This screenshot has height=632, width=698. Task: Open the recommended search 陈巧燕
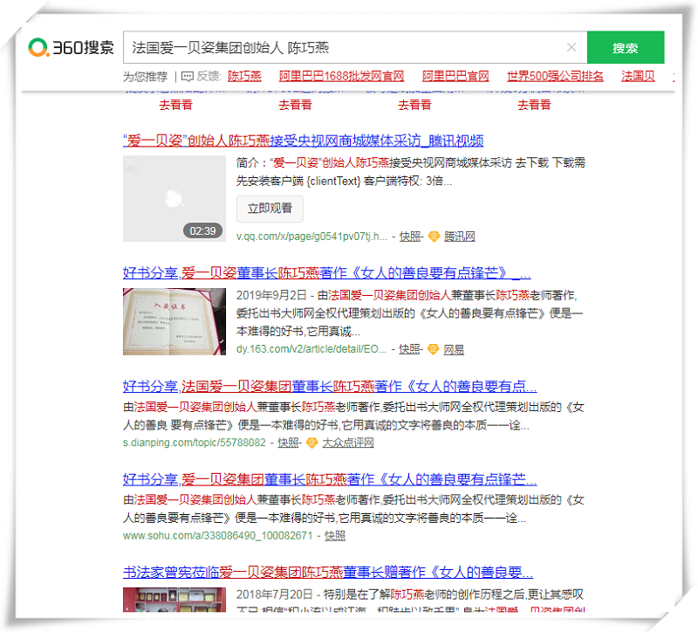pyautogui.click(x=244, y=77)
